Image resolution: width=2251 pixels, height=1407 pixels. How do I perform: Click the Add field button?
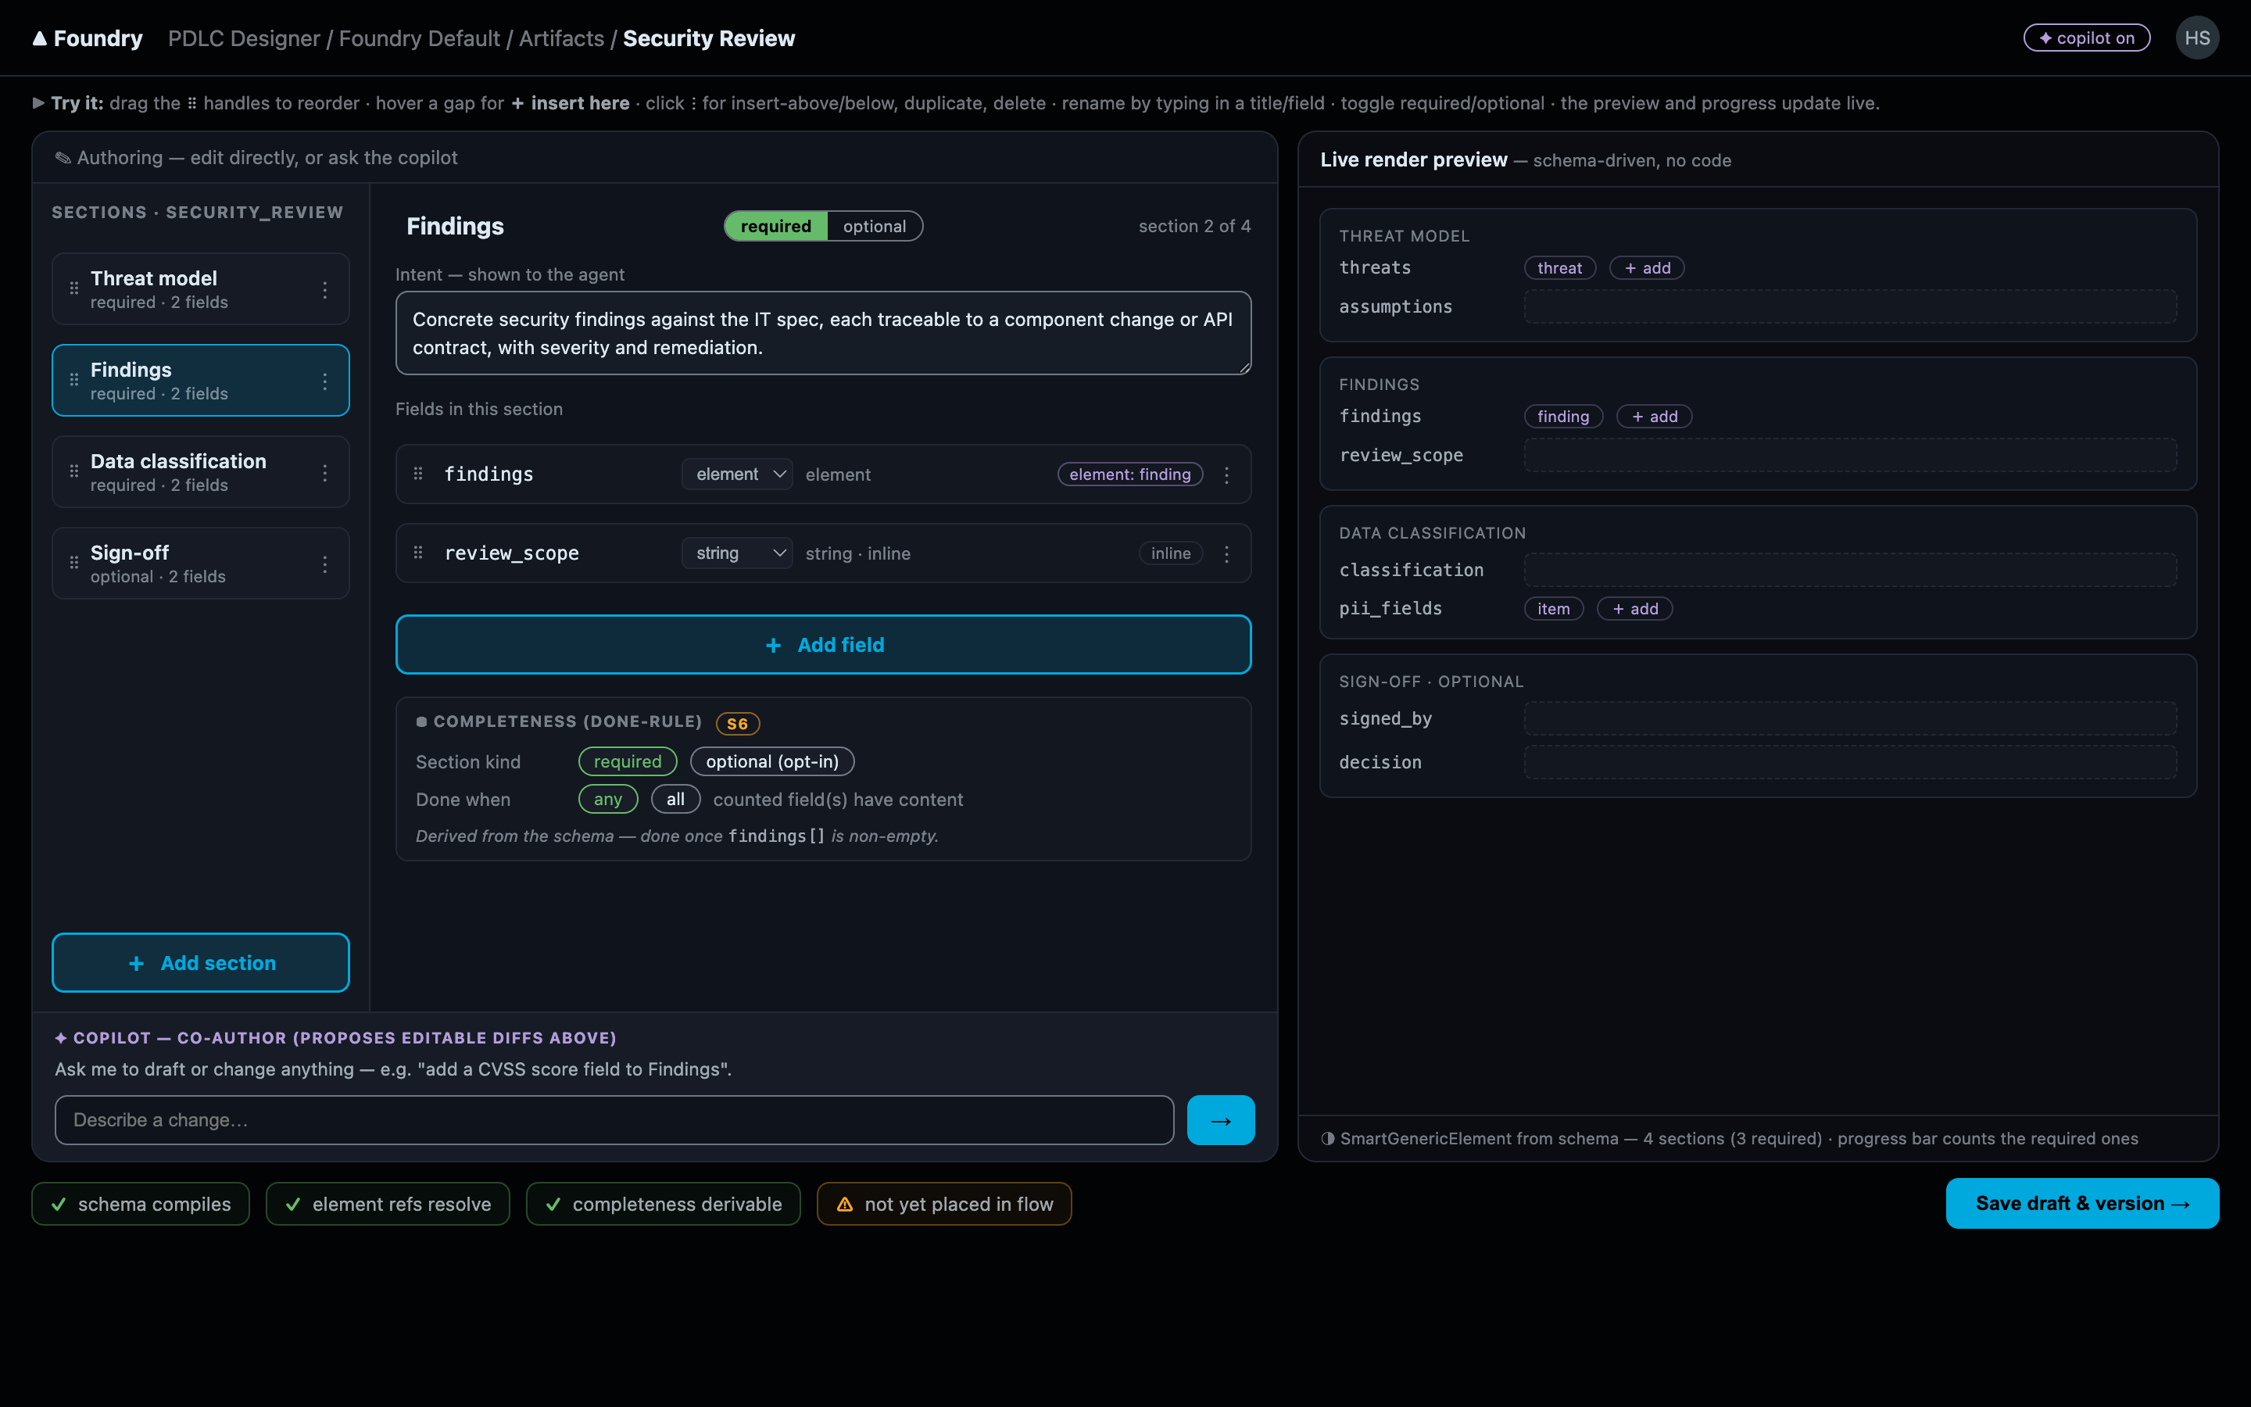pos(823,645)
